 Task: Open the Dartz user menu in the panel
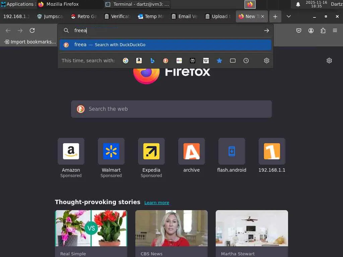pyautogui.click(x=336, y=4)
